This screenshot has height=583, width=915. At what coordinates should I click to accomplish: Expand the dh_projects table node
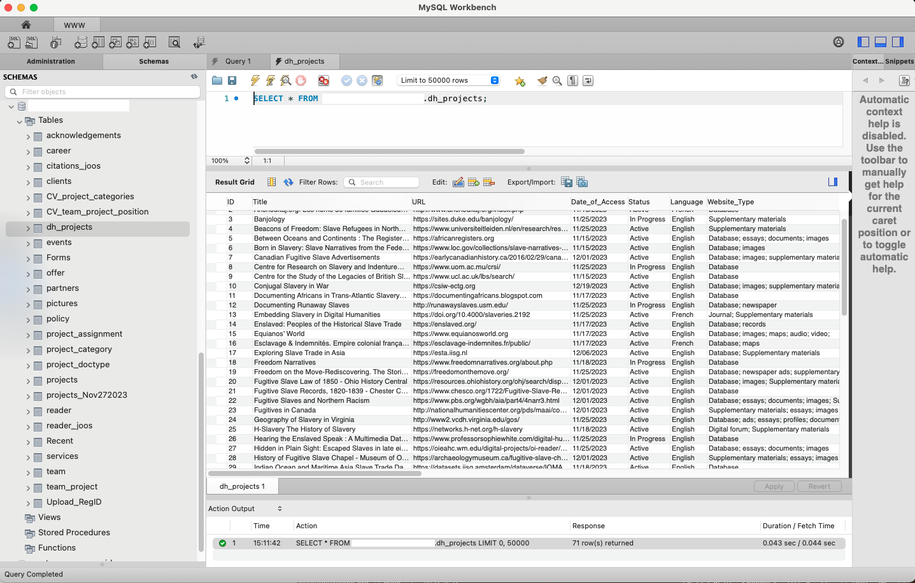[x=28, y=228]
